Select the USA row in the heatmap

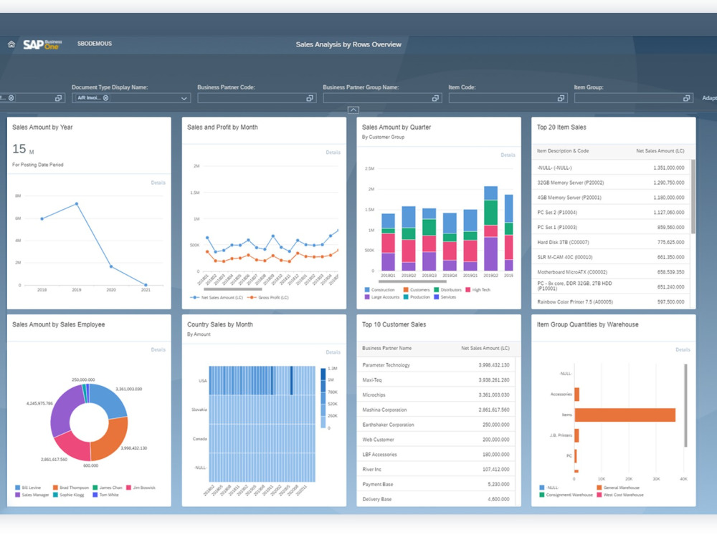[x=262, y=380]
